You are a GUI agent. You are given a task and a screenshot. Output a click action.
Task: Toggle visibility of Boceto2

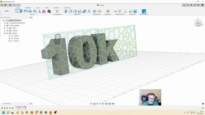click(x=9, y=38)
